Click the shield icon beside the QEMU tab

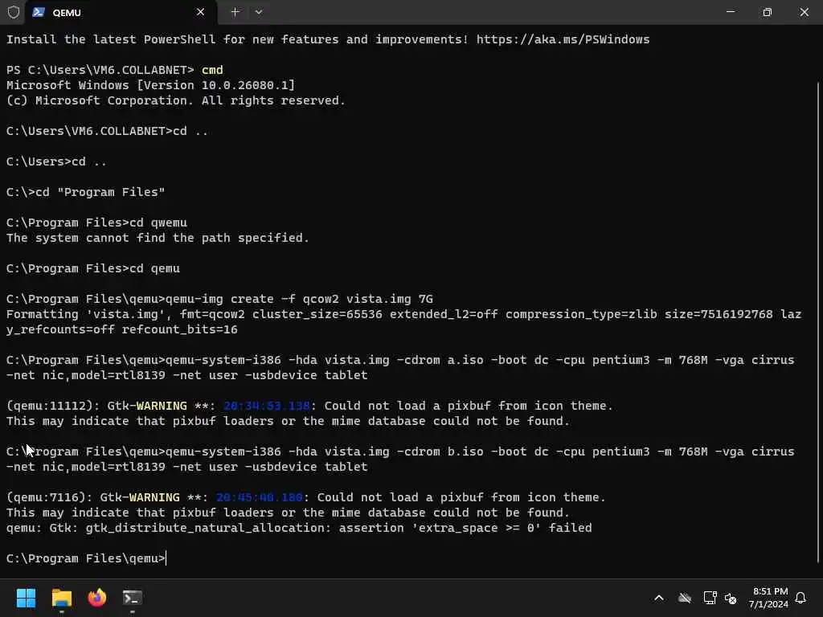pyautogui.click(x=14, y=12)
